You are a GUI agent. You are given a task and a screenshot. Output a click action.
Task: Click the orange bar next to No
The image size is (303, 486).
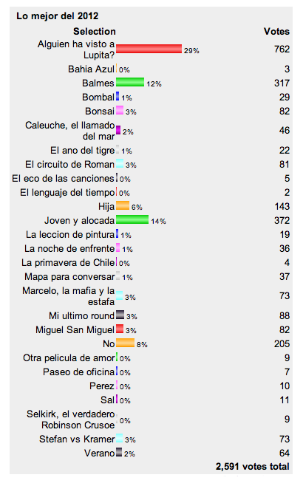coord(126,343)
